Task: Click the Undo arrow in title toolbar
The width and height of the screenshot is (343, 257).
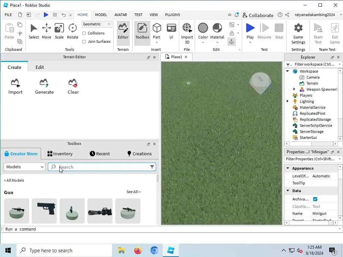Action: (x=63, y=15)
